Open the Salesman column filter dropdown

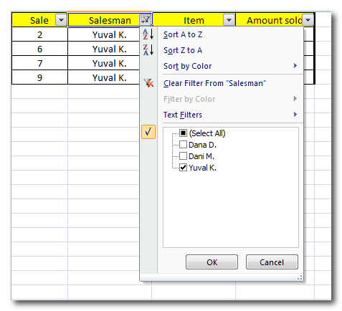(x=146, y=20)
